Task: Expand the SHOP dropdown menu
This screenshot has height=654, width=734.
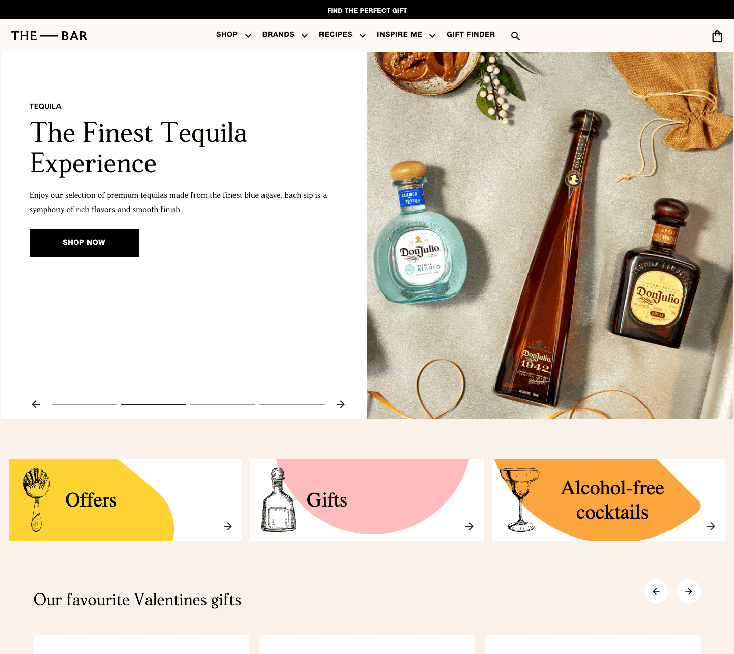Action: 233,35
